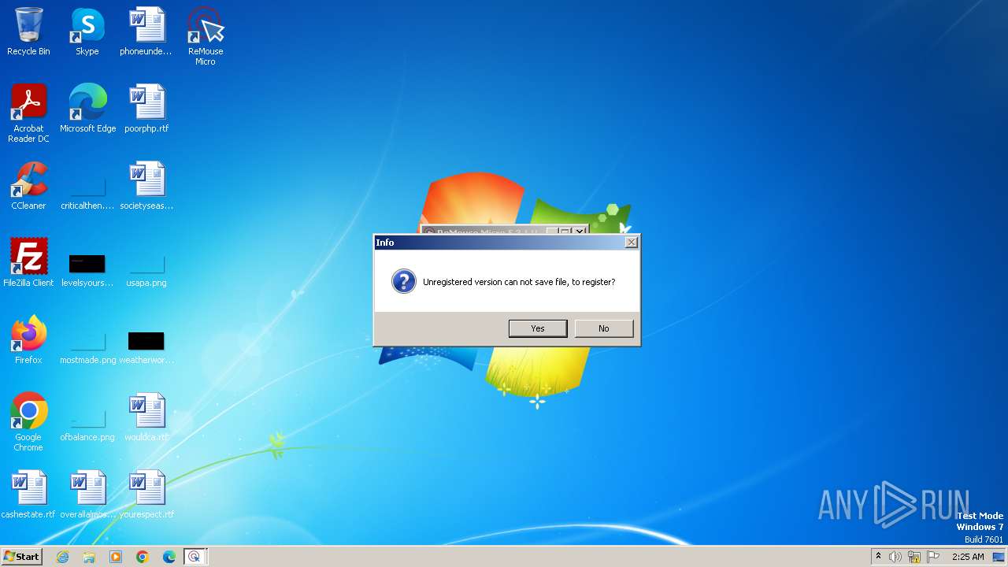Show hidden tray icons arrow

click(x=878, y=557)
